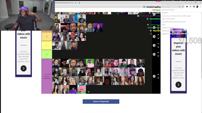Toggle the browser side panel icon
Viewport: 202px width, 113px height.
click(x=193, y=7)
